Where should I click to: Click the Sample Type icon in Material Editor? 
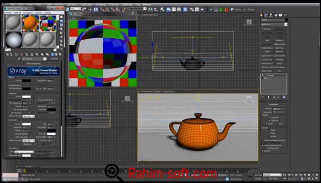[61, 17]
